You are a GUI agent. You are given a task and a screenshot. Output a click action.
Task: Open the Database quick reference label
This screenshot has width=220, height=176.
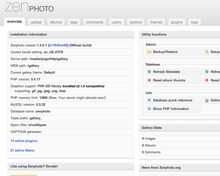pos(172,100)
